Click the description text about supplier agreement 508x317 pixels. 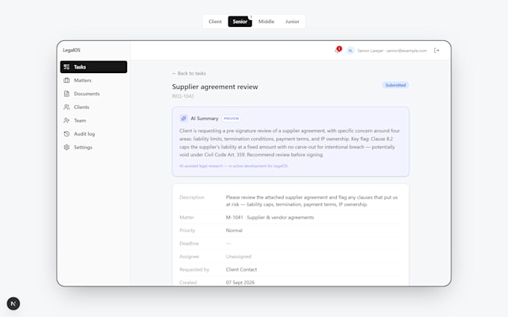pyautogui.click(x=312, y=201)
